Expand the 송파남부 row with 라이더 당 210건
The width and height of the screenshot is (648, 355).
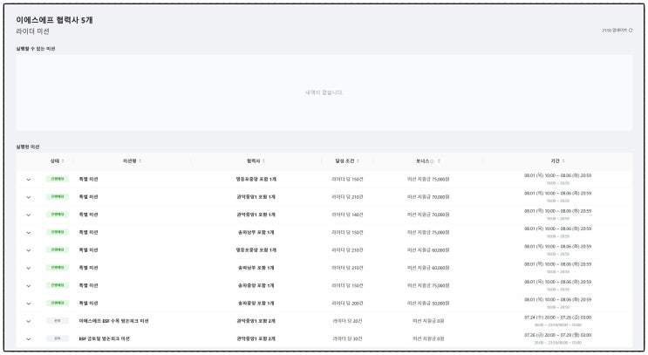click(x=29, y=269)
